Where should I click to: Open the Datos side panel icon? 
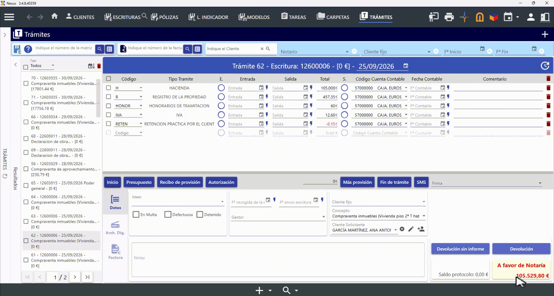click(115, 202)
